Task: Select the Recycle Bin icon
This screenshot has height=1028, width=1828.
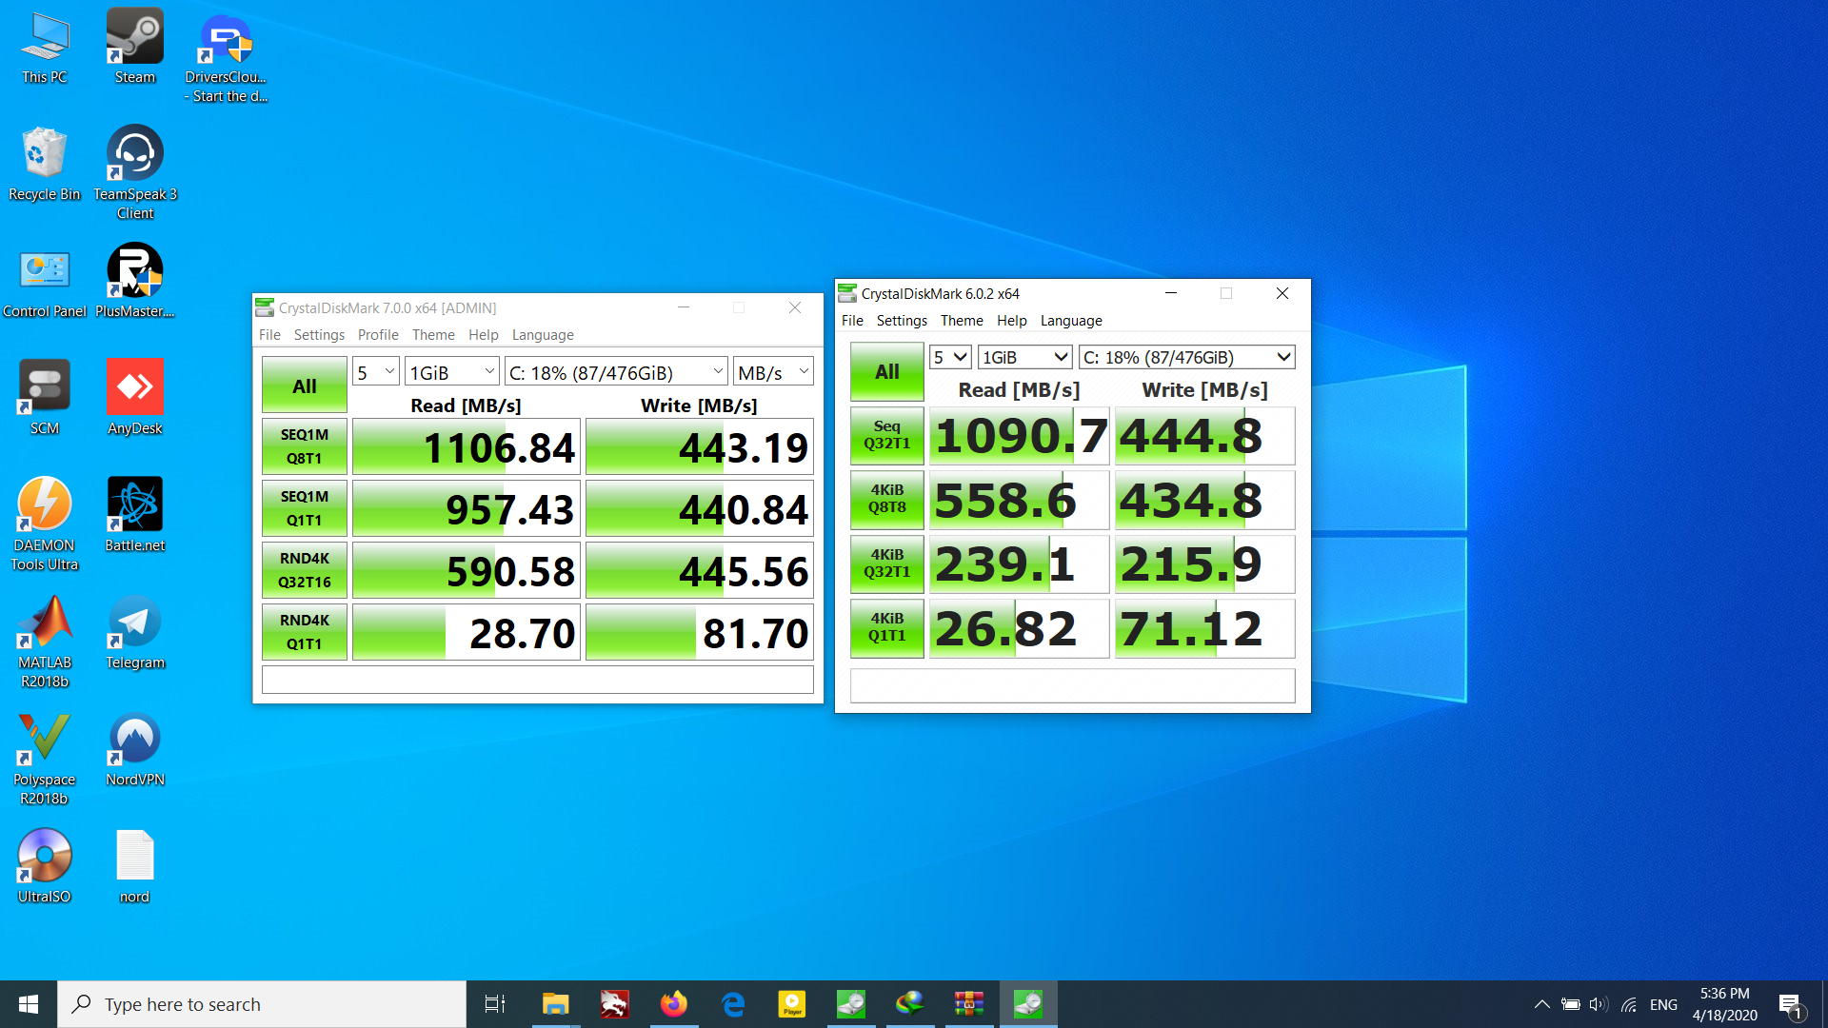Action: coord(45,164)
